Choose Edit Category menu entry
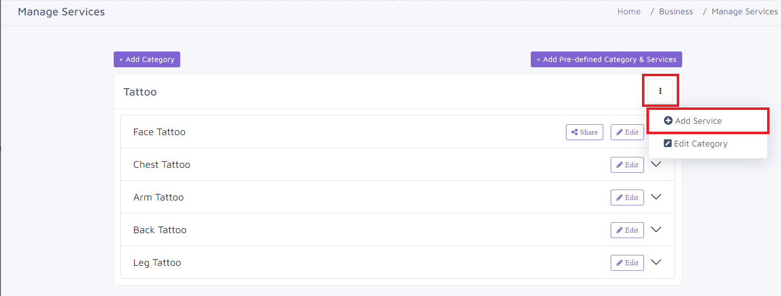781x296 pixels. click(708, 144)
